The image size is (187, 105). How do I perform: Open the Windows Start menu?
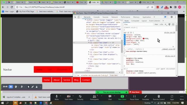click(2, 103)
